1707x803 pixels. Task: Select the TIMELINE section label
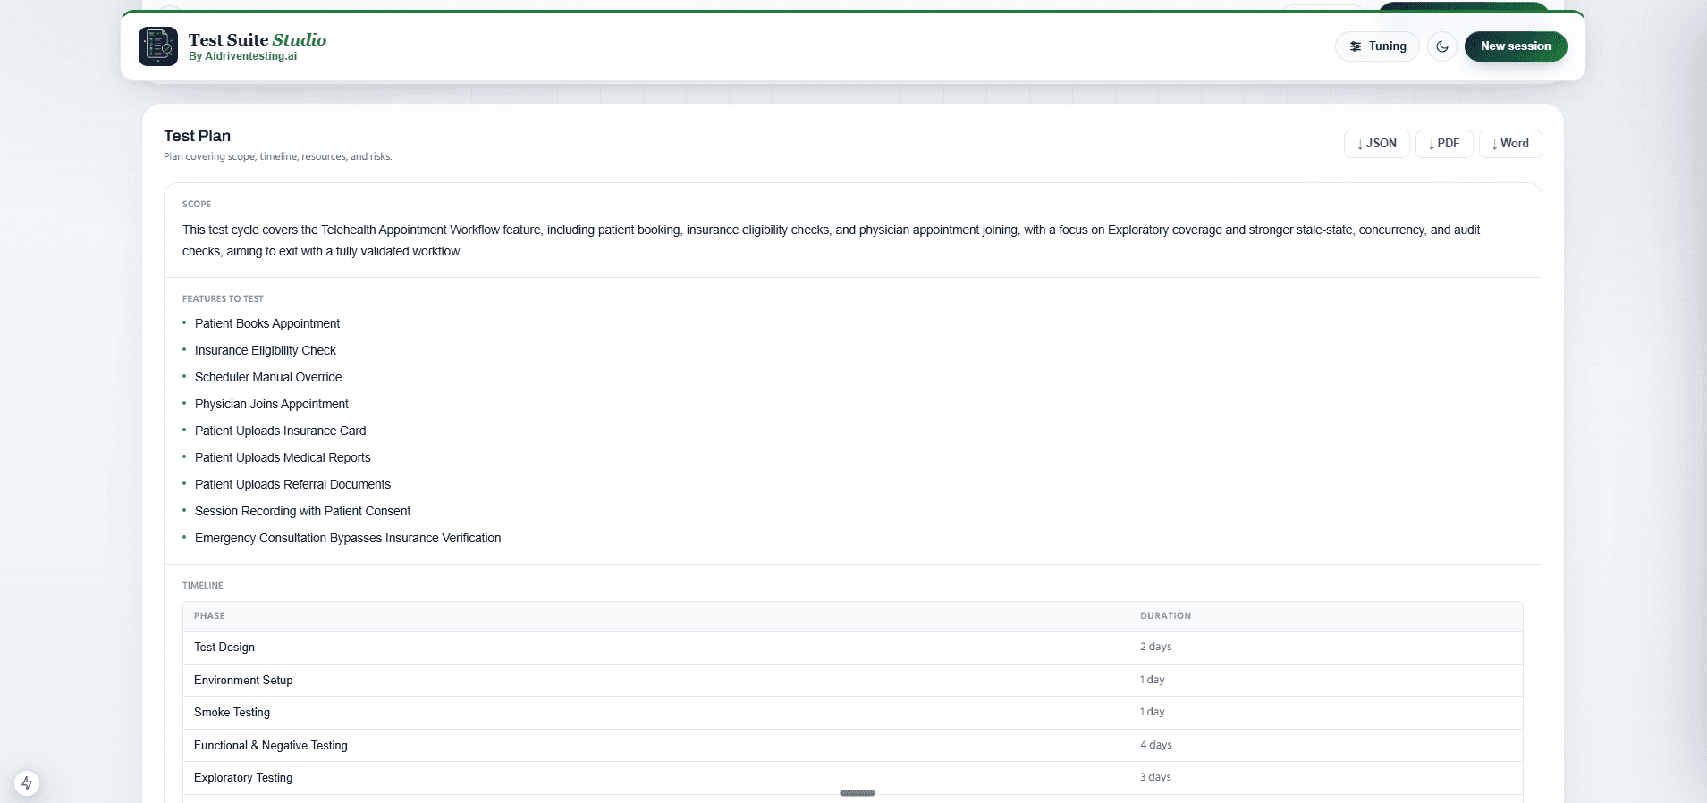click(x=203, y=585)
